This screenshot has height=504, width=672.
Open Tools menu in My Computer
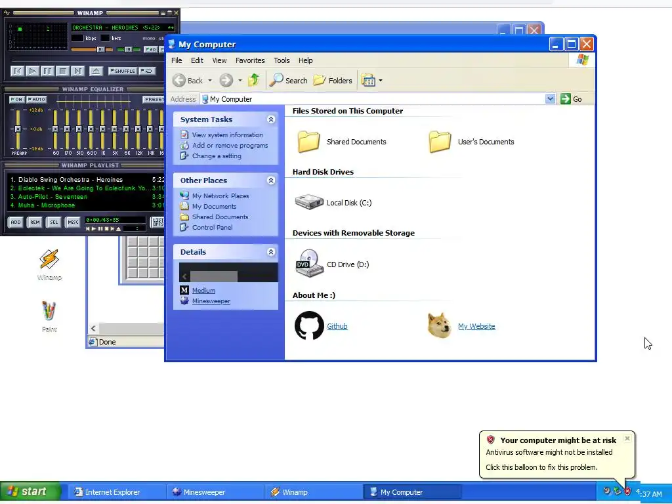coord(282,60)
